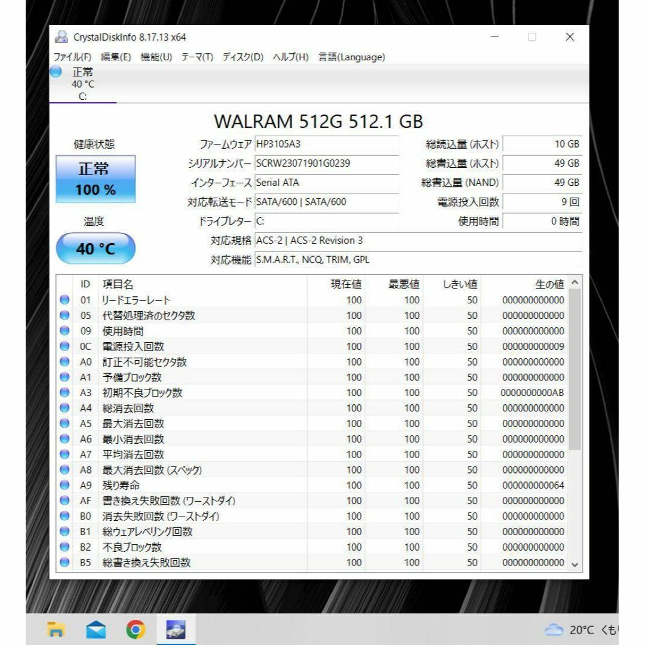Open the 言語(Language) menu

coord(352,57)
